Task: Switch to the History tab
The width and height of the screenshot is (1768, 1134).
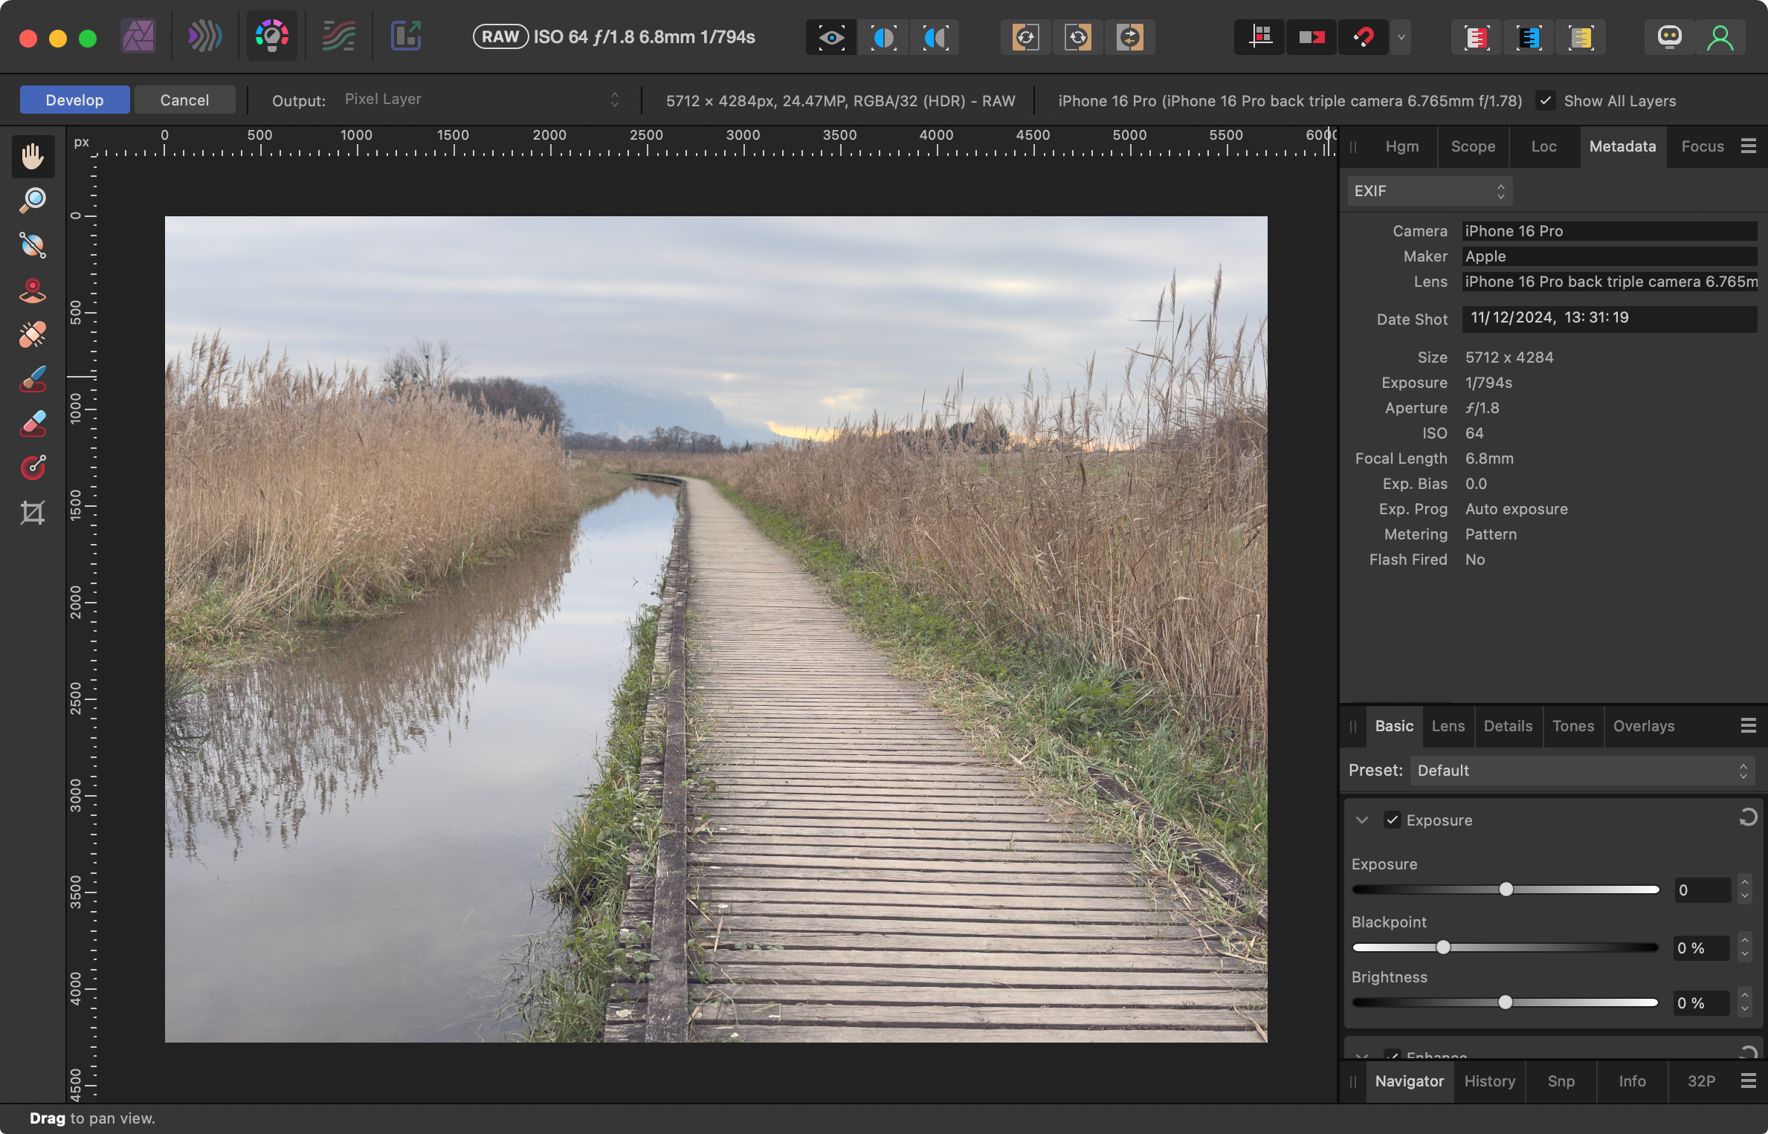Action: point(1489,1081)
